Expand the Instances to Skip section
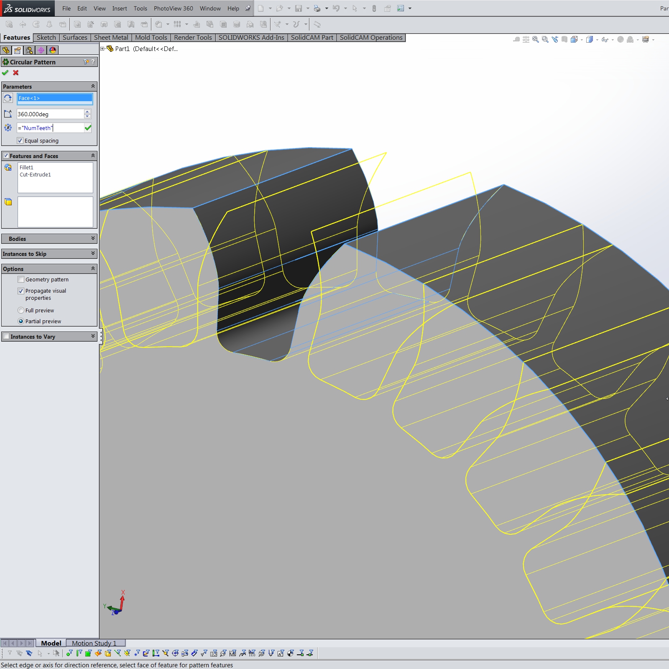 (x=93, y=253)
